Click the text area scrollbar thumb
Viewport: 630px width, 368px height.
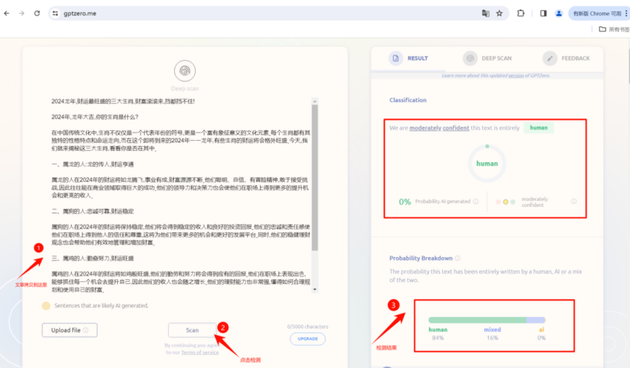pyautogui.click(x=315, y=178)
